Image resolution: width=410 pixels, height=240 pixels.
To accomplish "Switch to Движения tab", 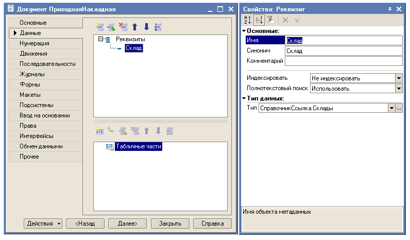I will click(46, 54).
